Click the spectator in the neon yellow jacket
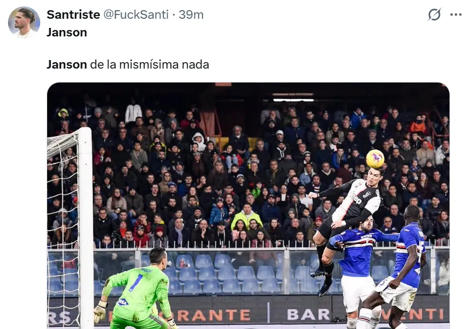The image size is (472, 329). coord(247,216)
